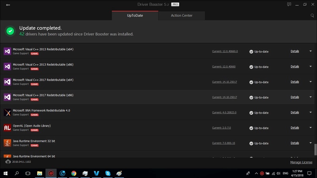This screenshot has width=317, height=178.
Task: Open the Windows notification center icon
Action: 309,173
